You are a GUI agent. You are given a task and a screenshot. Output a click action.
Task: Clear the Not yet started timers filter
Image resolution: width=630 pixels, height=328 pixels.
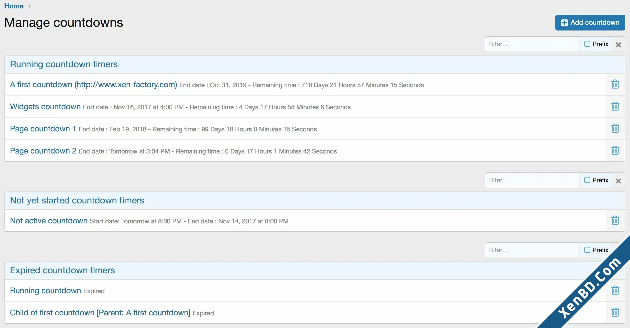click(618, 181)
